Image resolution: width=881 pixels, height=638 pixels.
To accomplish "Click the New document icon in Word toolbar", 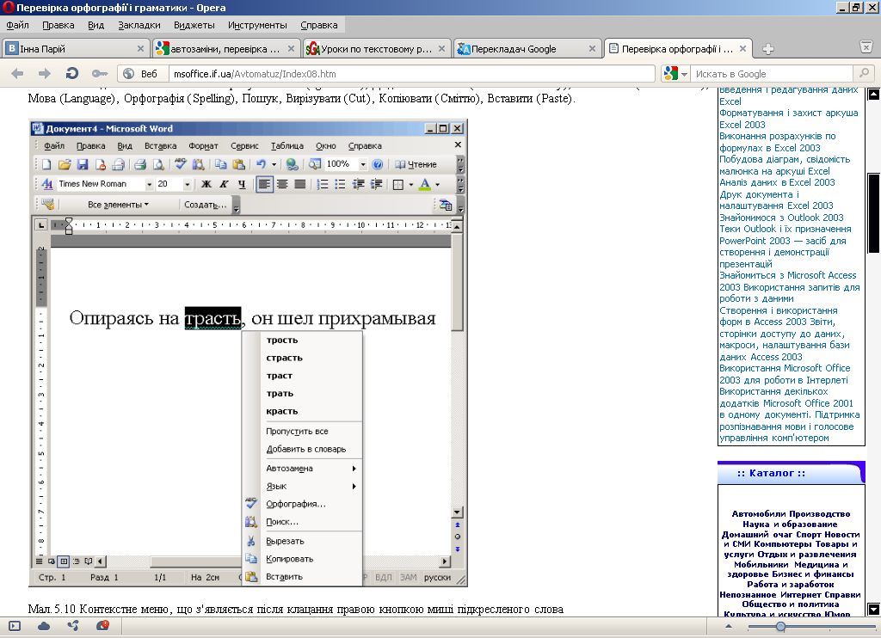I will coord(47,164).
